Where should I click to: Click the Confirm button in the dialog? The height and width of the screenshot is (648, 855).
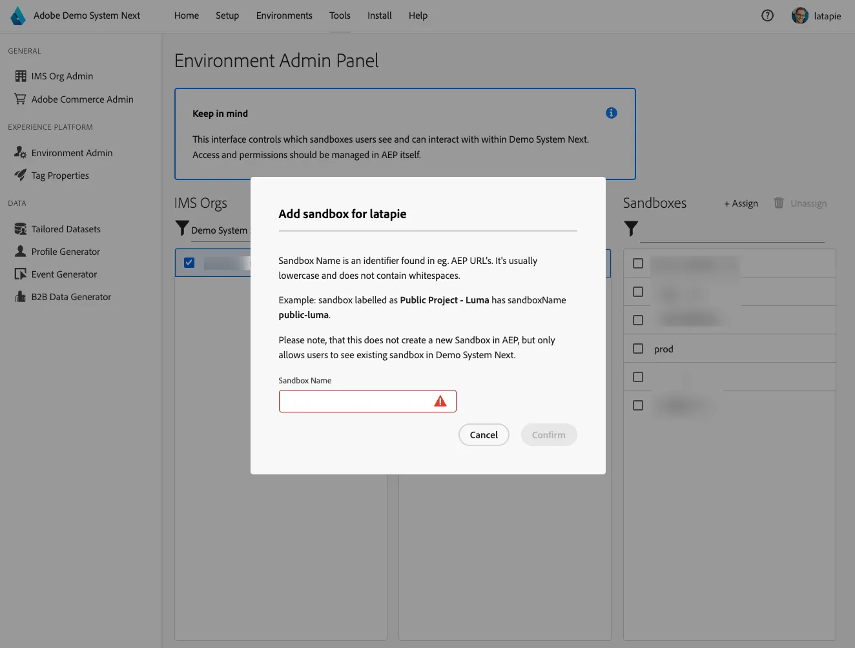(549, 435)
